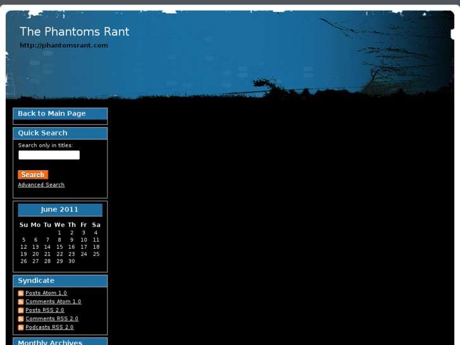Click RSS icon beside Podcasts RSS 2.0

pos(21,327)
